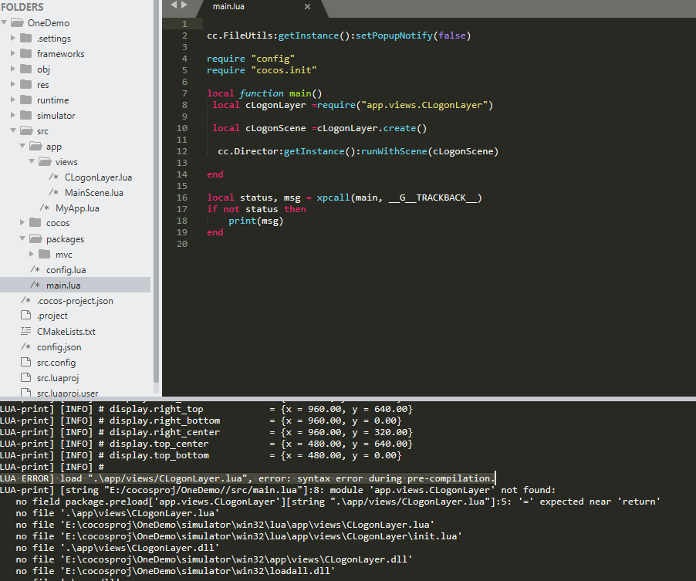The height and width of the screenshot is (581, 696).
Task: Click the text-lines icon beside CMakeLists.txt
Action: click(x=26, y=331)
